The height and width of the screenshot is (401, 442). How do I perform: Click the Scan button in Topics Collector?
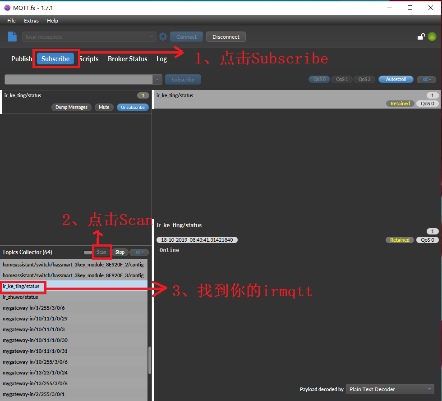101,252
